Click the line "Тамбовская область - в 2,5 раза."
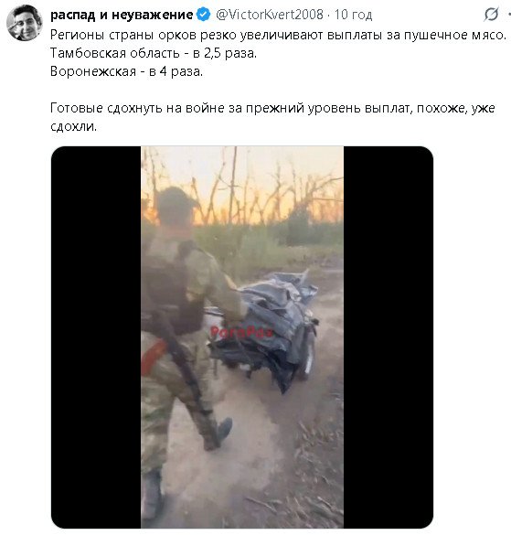The height and width of the screenshot is (535, 511). (x=154, y=53)
